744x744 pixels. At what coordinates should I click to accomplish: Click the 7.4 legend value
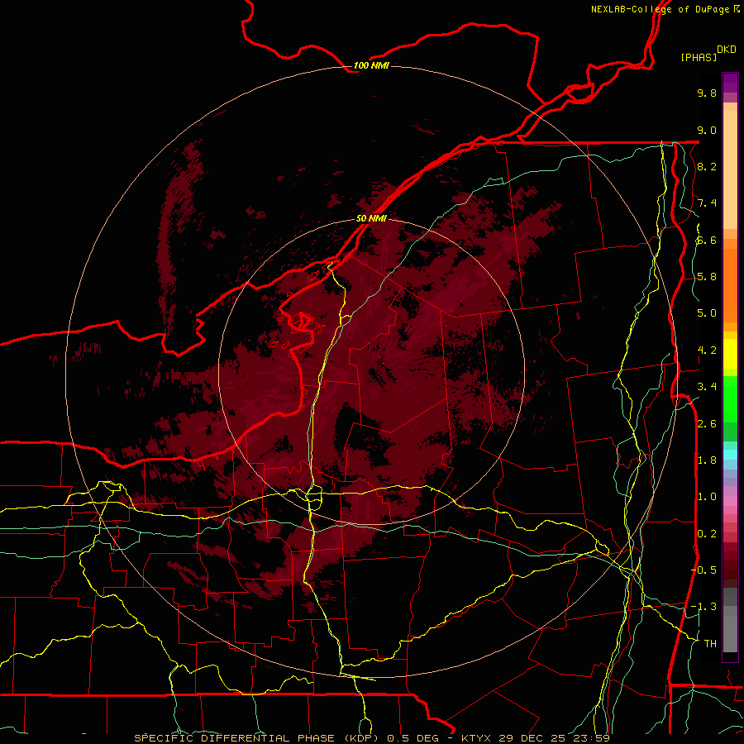[x=707, y=203]
